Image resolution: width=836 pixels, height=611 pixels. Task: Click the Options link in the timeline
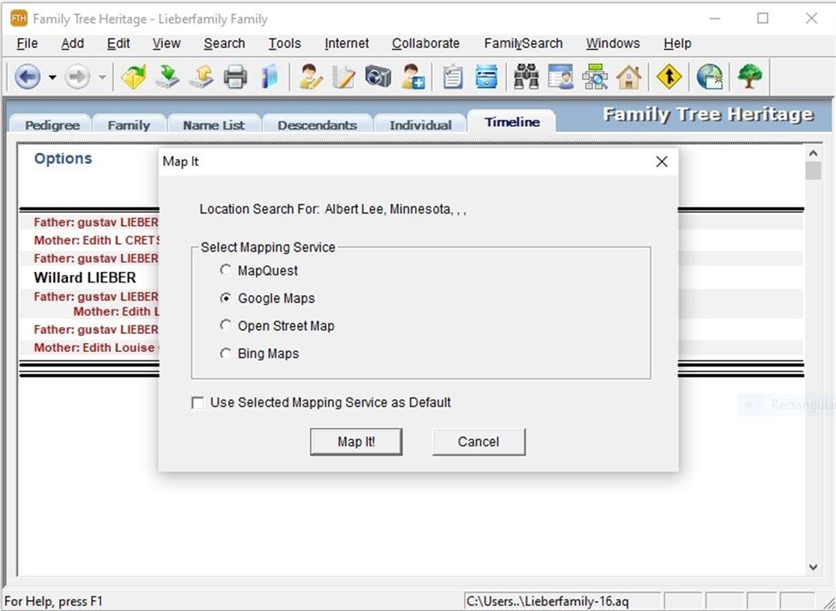[x=62, y=158]
